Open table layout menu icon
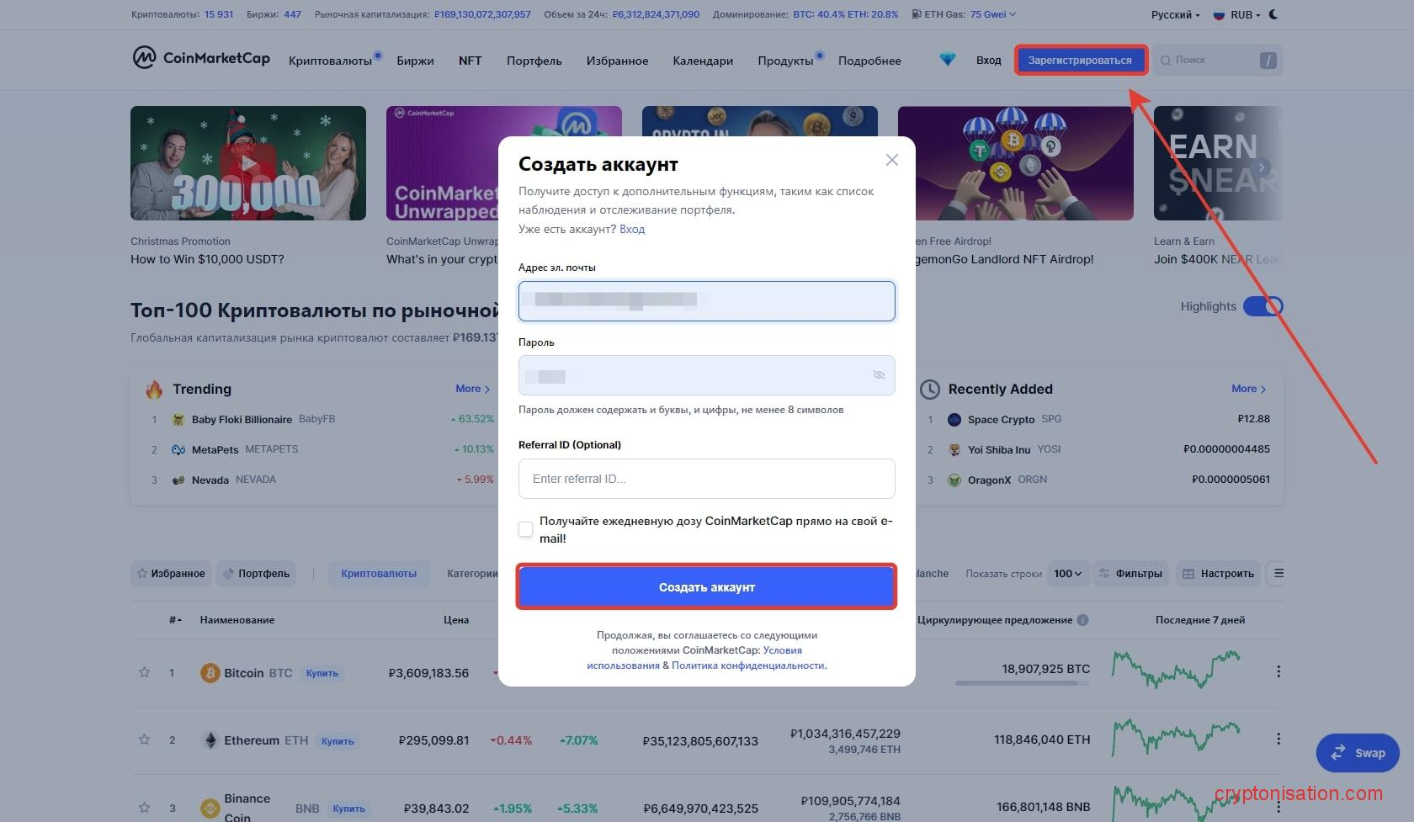This screenshot has height=822, width=1414. pos(1278,574)
